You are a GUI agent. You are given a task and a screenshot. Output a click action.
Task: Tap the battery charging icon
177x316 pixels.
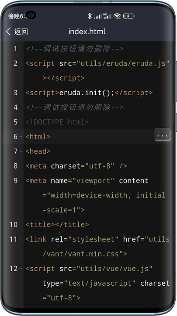128,16
